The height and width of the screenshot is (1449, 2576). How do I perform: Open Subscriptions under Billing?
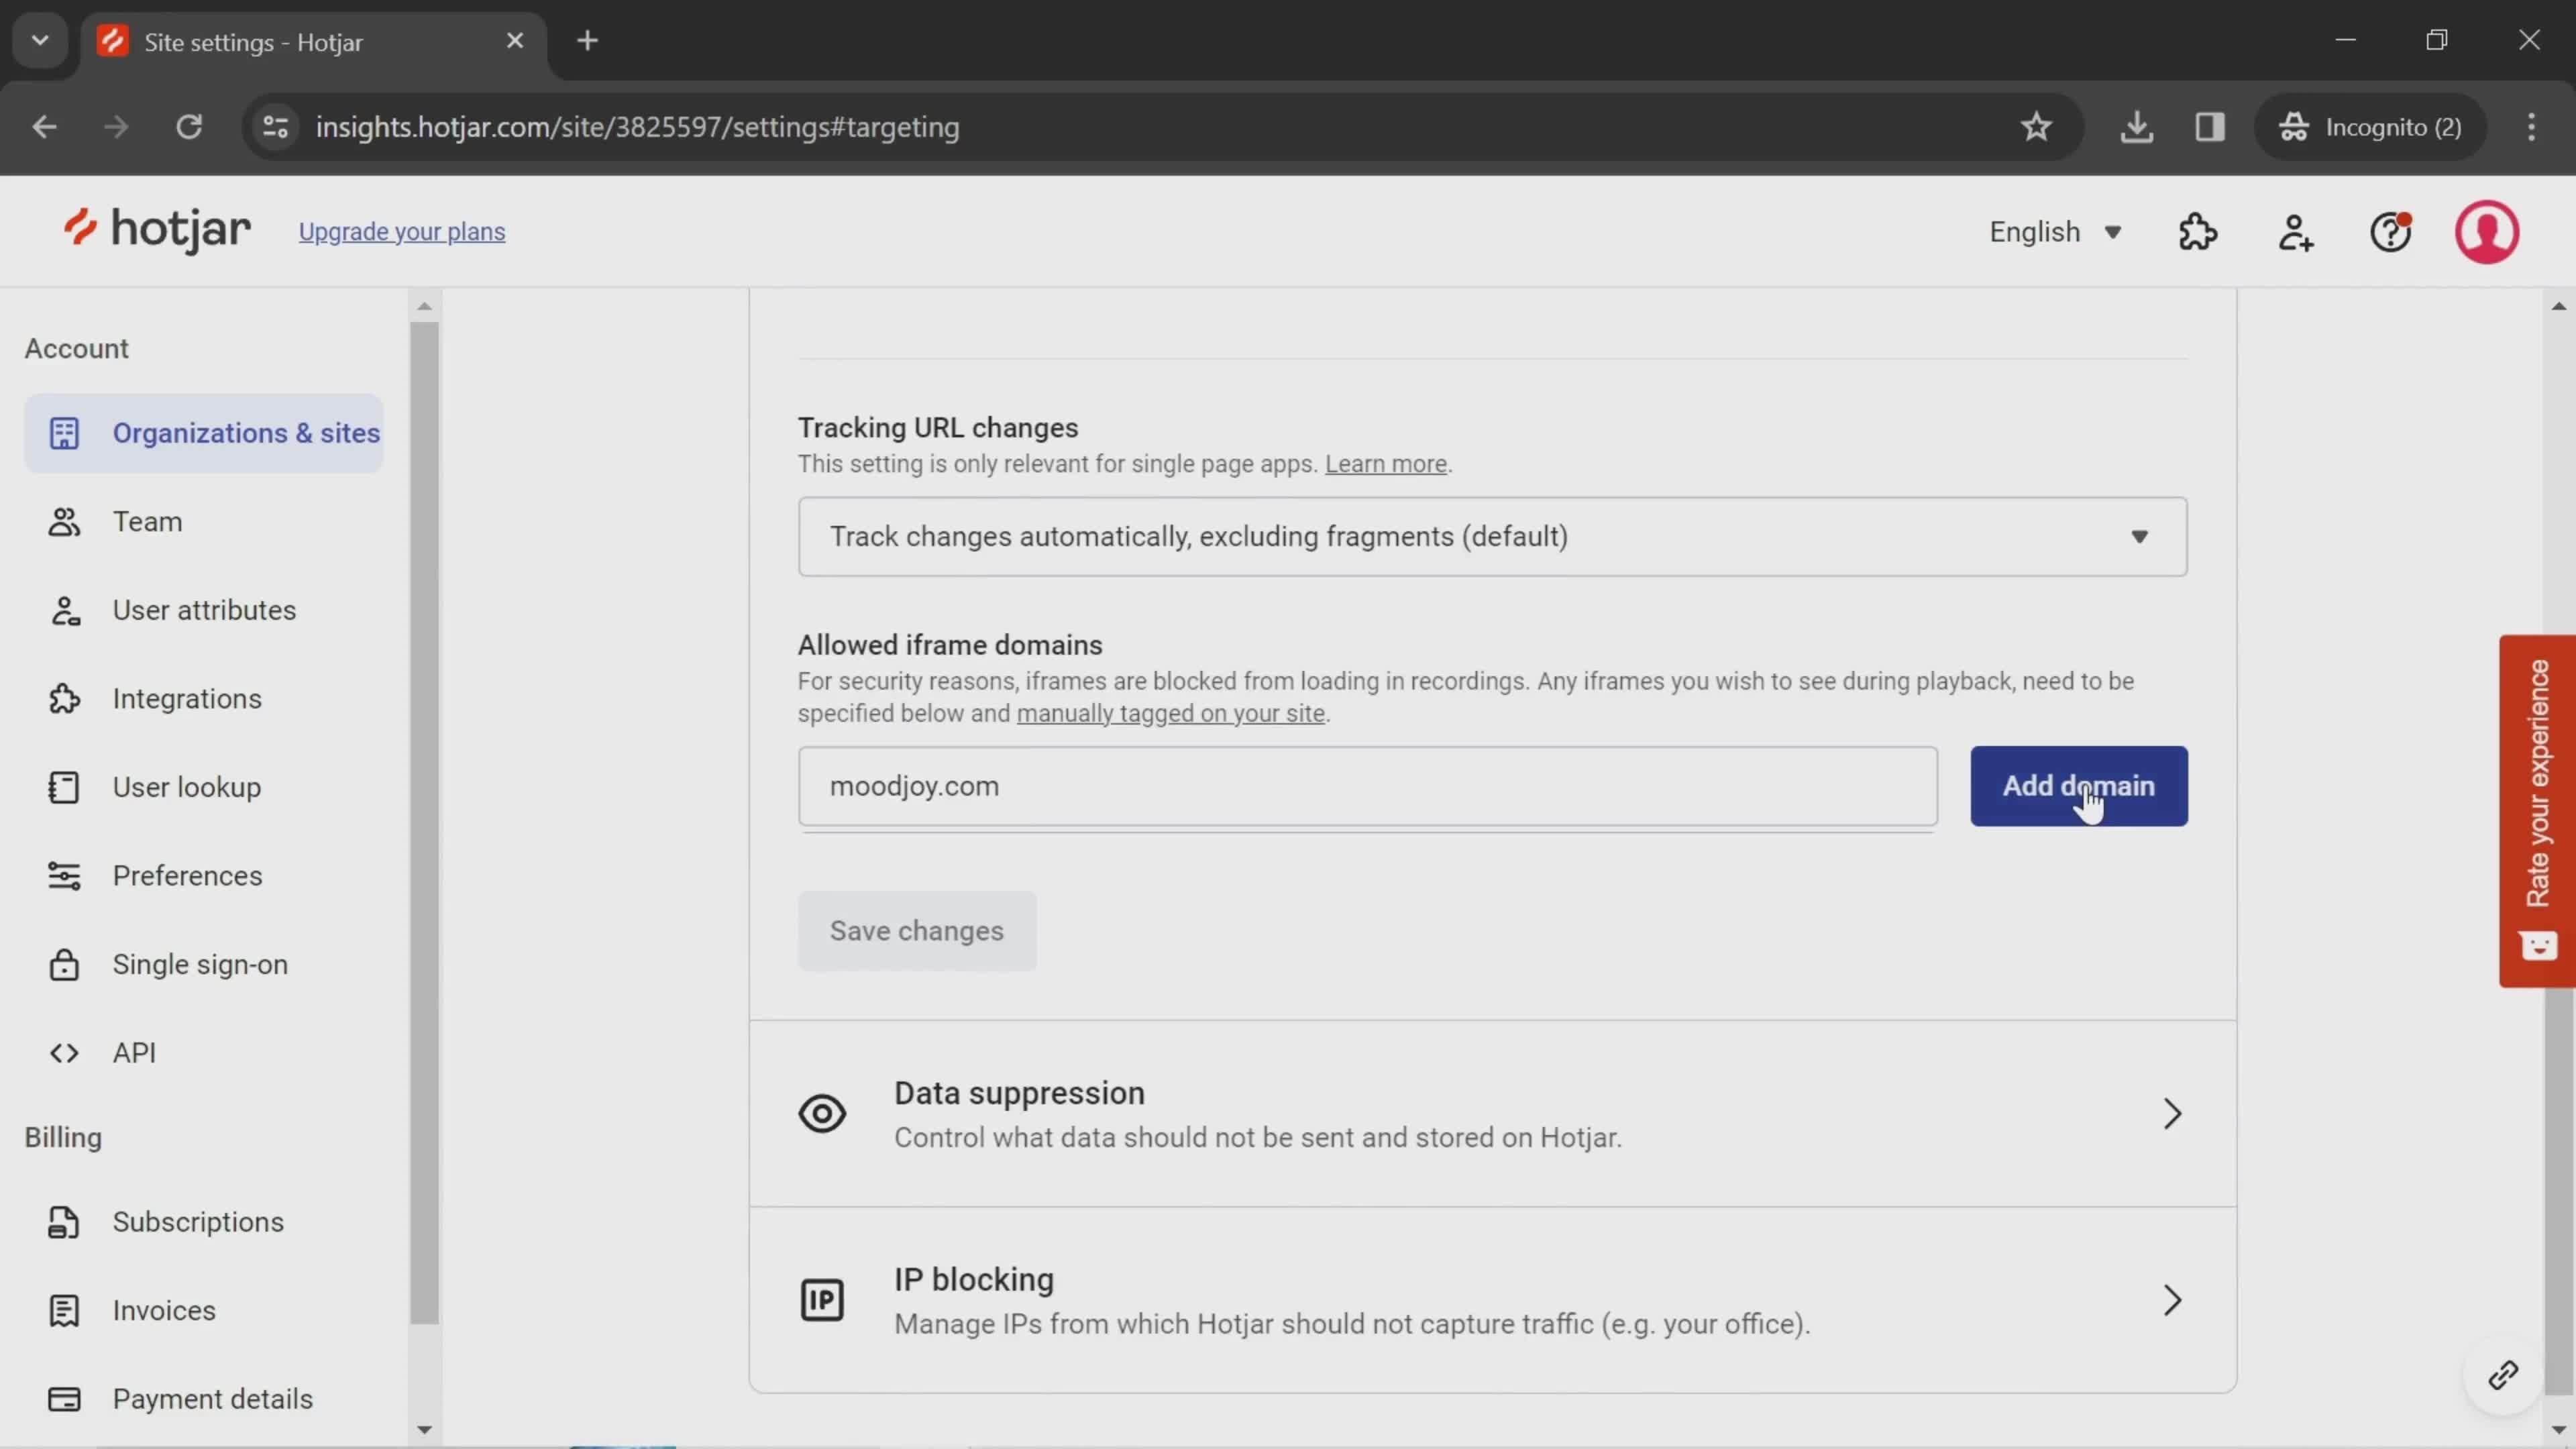coord(204,1222)
